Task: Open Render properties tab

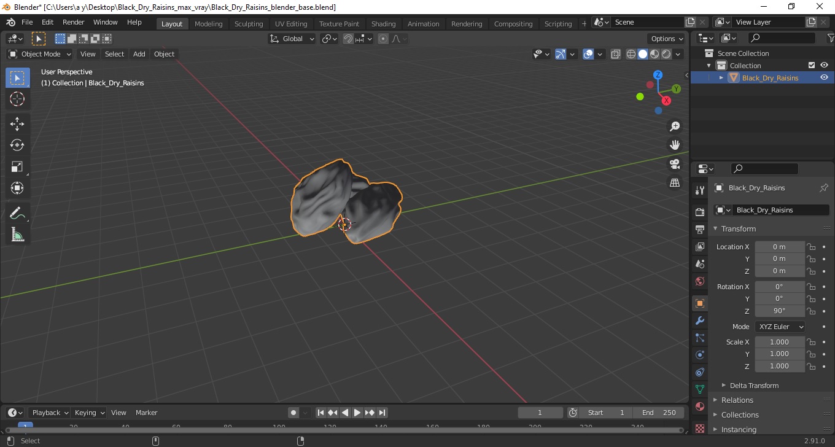Action: coord(699,212)
